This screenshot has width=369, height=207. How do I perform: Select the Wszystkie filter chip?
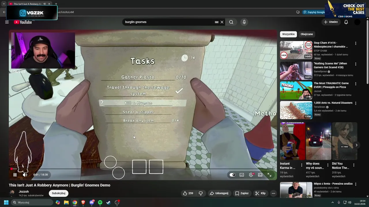pyautogui.click(x=288, y=34)
